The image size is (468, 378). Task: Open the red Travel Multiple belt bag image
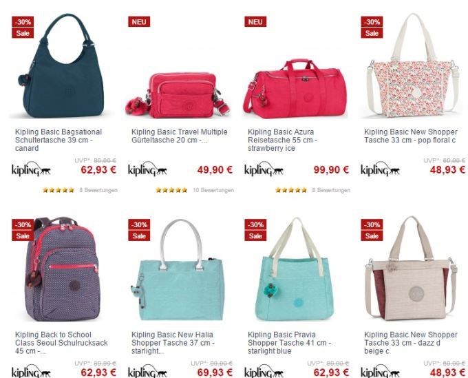click(x=178, y=95)
